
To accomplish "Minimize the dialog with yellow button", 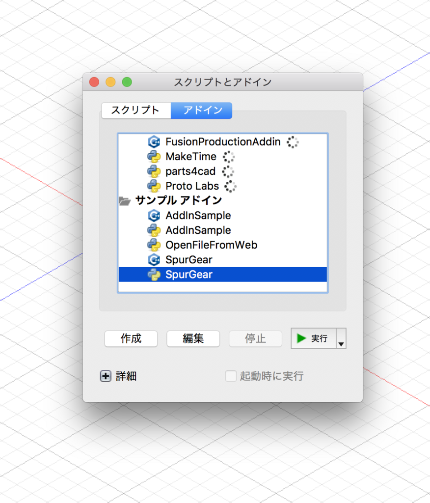I will (110, 82).
